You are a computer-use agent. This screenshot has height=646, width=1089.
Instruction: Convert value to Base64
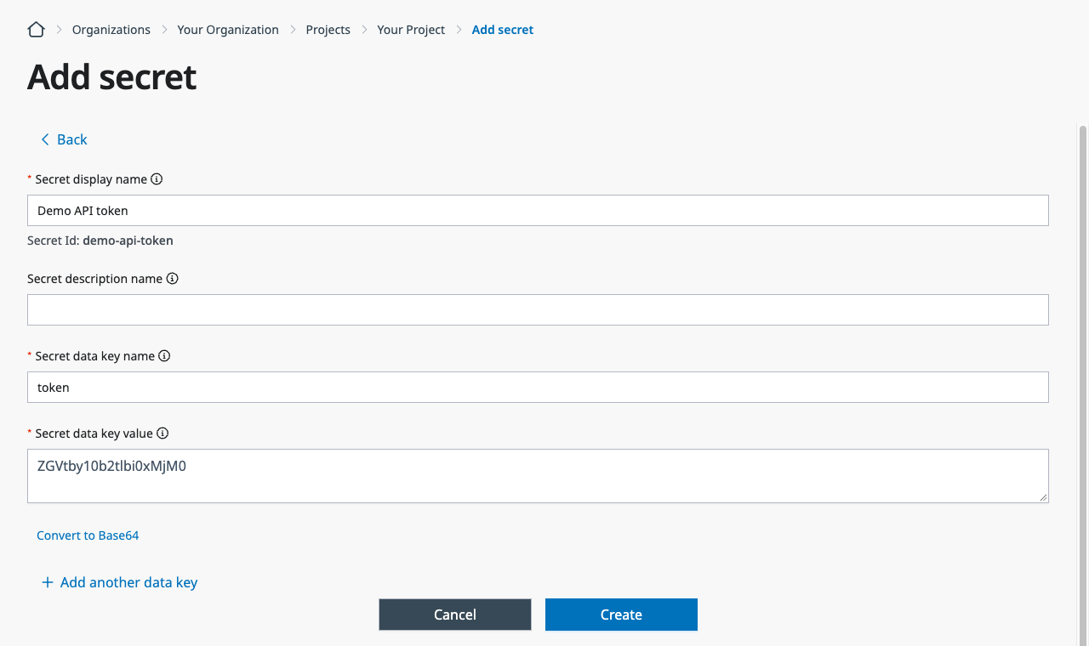coord(88,535)
